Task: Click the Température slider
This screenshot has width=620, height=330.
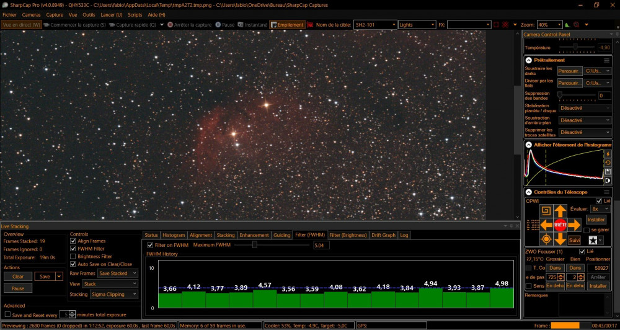Action: coord(577,47)
